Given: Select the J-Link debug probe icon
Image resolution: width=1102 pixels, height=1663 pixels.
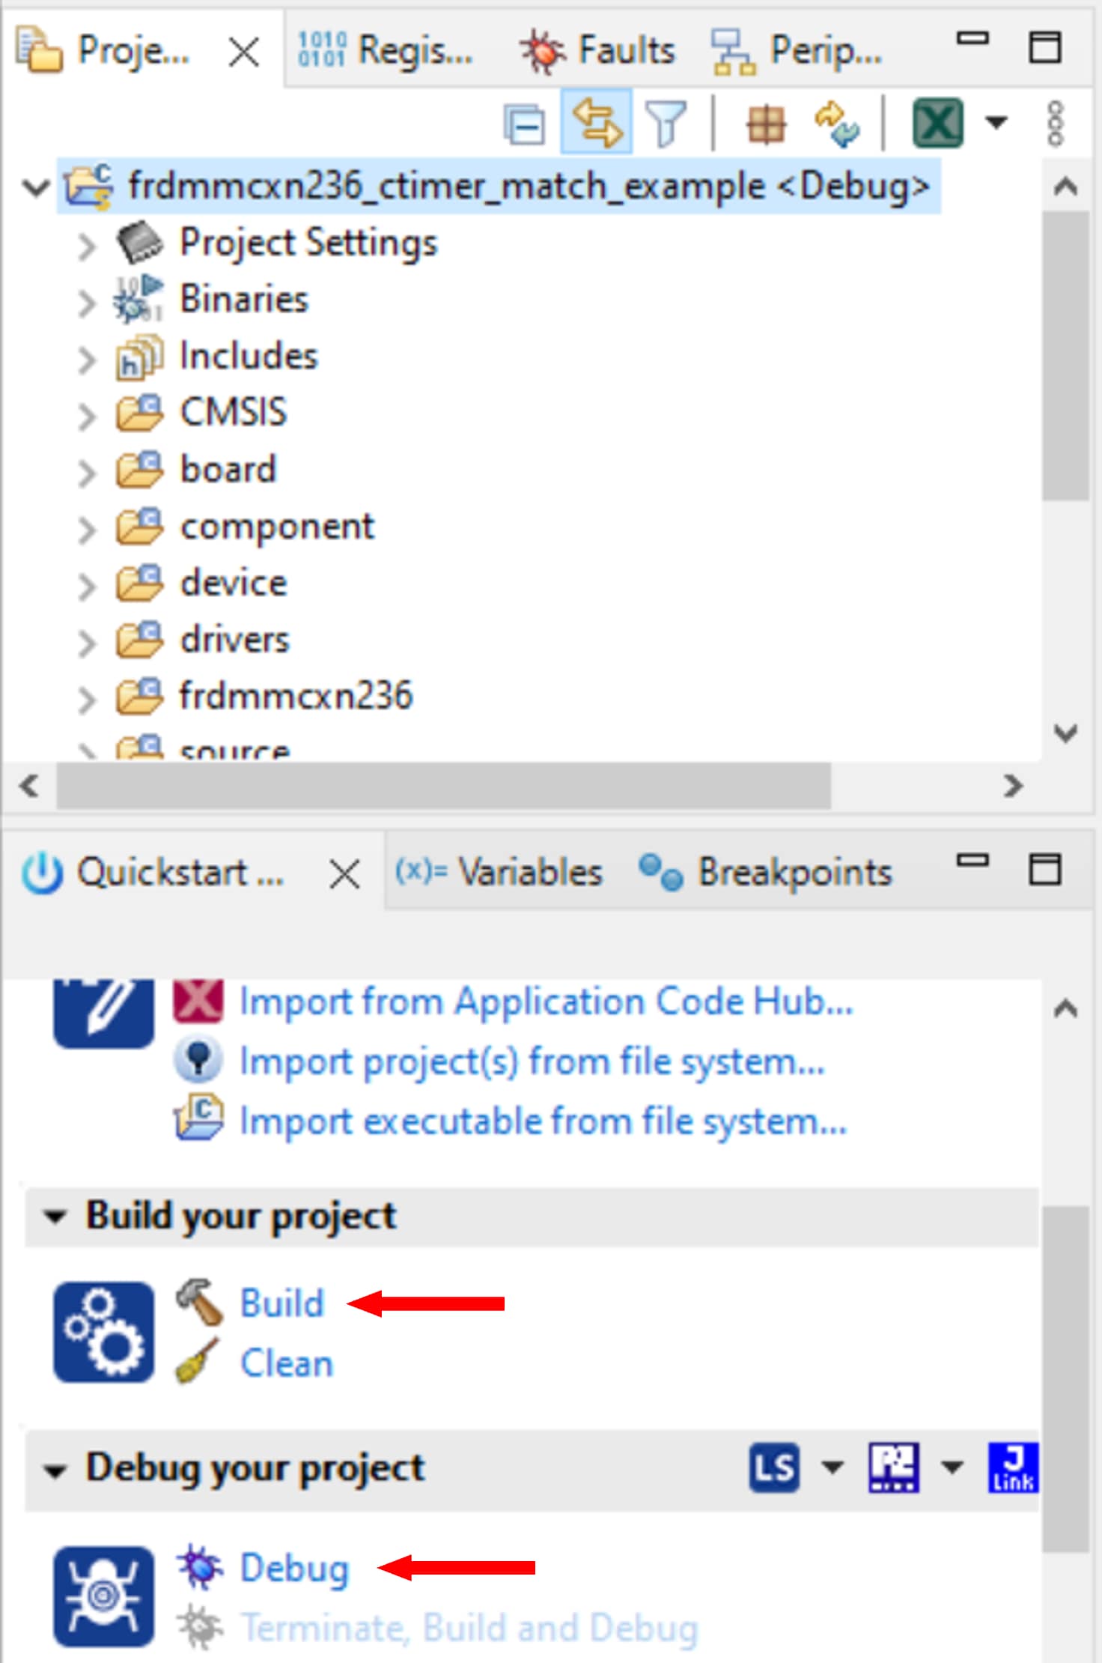Looking at the screenshot, I should [1012, 1467].
